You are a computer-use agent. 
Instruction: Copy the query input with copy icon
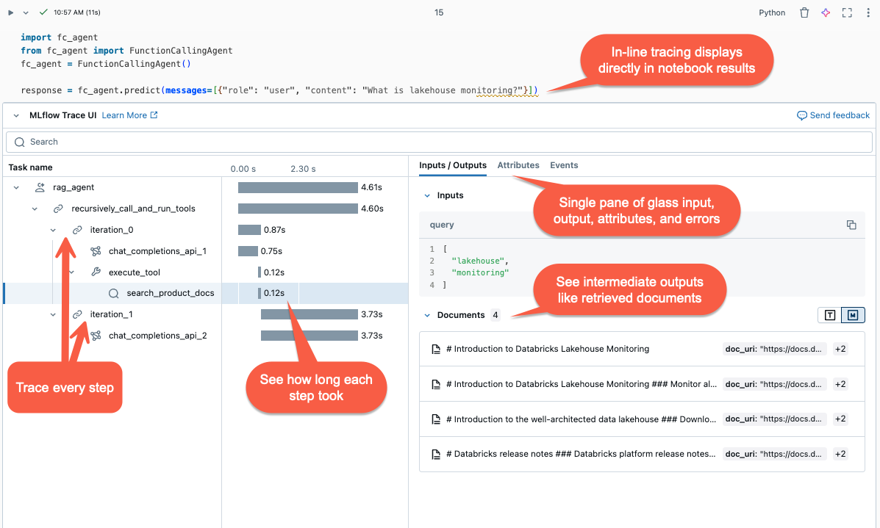[851, 225]
